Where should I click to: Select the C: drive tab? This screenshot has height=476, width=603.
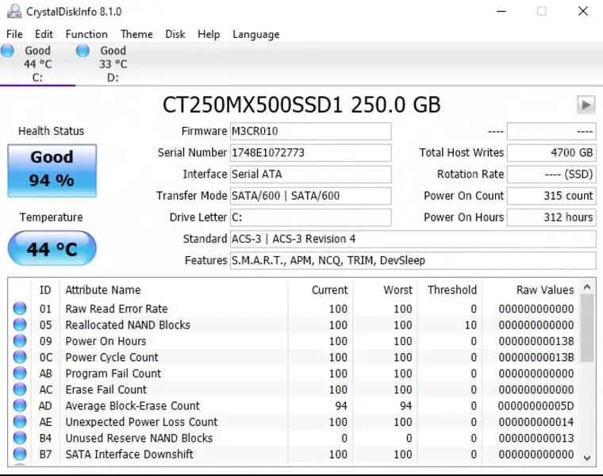coord(37,63)
